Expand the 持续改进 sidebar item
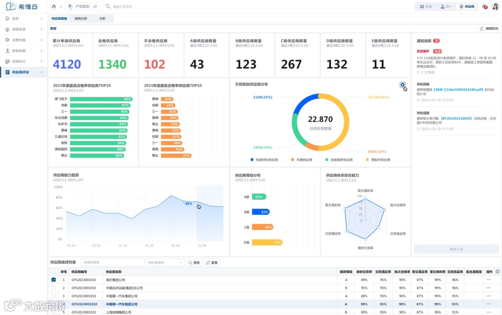The height and width of the screenshot is (315, 502). [x=24, y=29]
